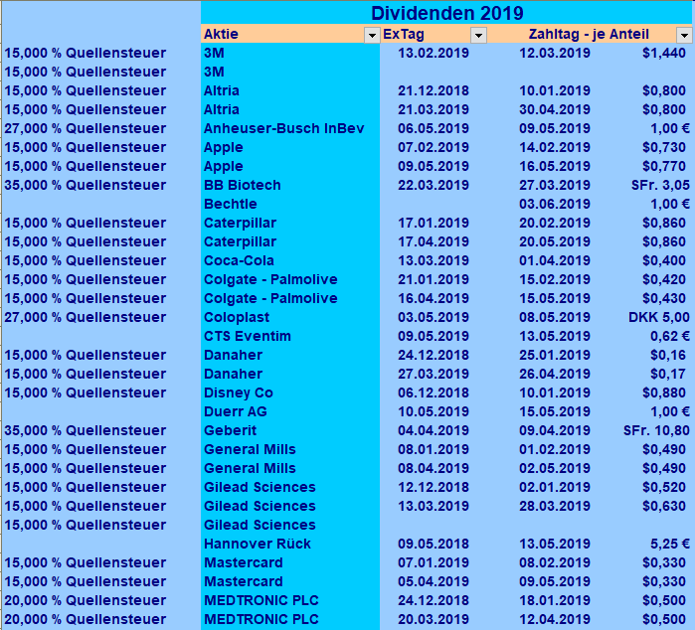
Task: Select the $0,420 Colgate - Palmolive dividend
Action: pos(664,279)
